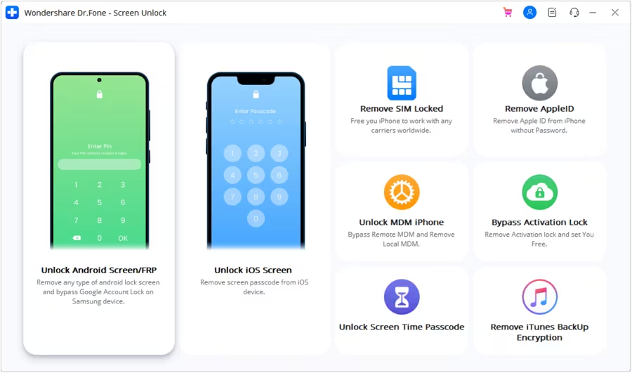Open the feedback notes icon in title bar
Image resolution: width=632 pixels, height=373 pixels.
point(552,13)
